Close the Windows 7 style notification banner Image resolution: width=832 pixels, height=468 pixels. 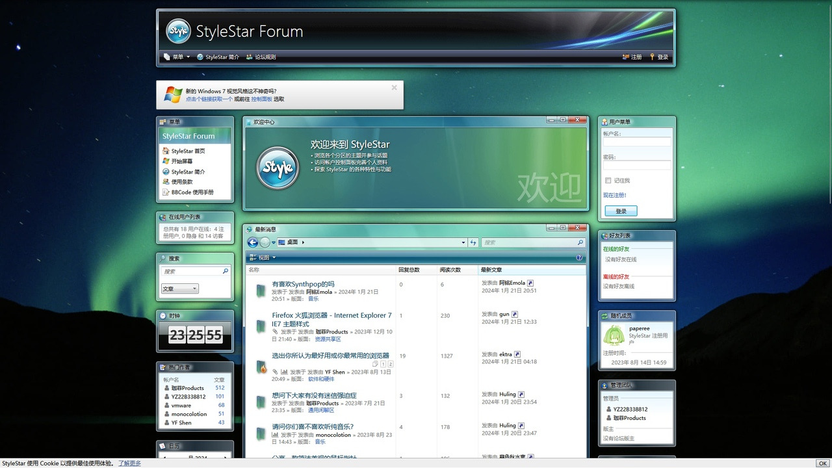click(394, 88)
